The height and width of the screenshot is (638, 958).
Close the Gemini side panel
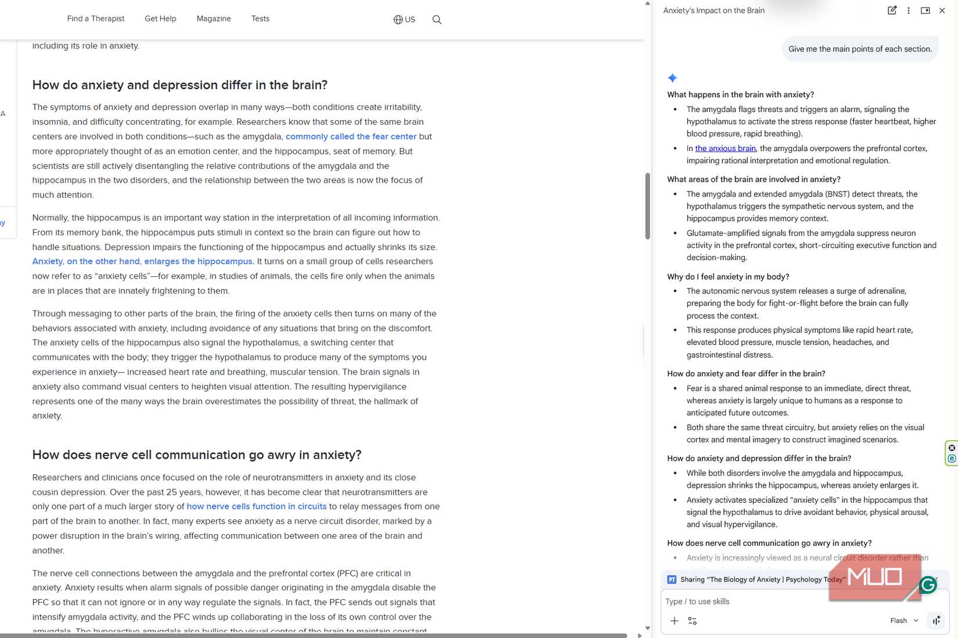click(x=942, y=10)
